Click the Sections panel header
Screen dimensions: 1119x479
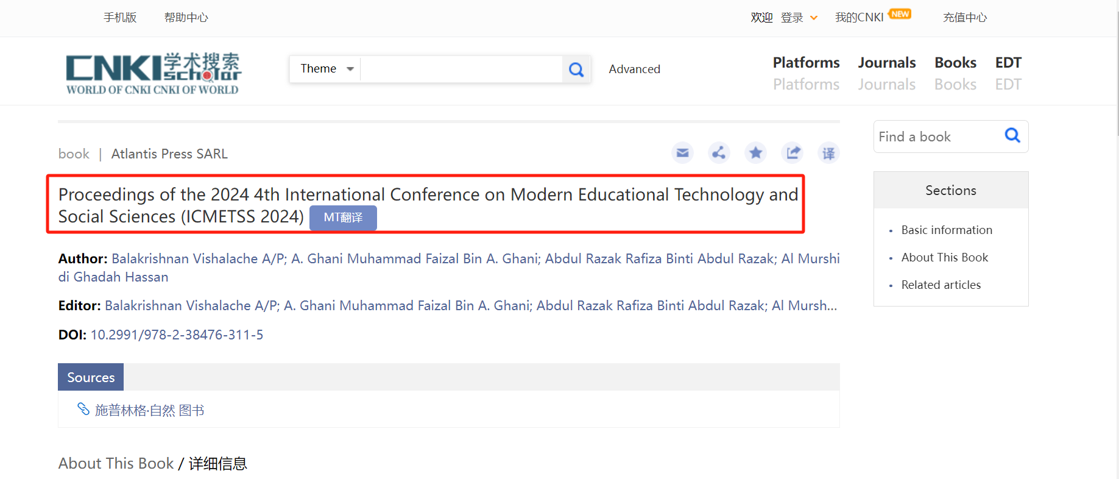tap(950, 190)
